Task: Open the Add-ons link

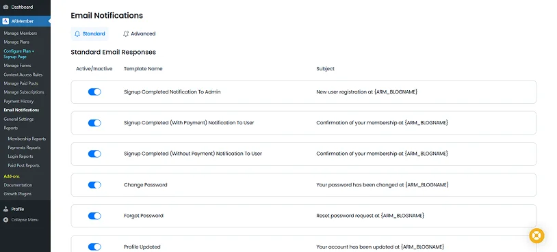Action: (x=12, y=176)
